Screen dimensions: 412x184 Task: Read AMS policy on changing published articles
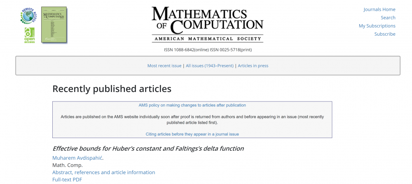coord(192,105)
